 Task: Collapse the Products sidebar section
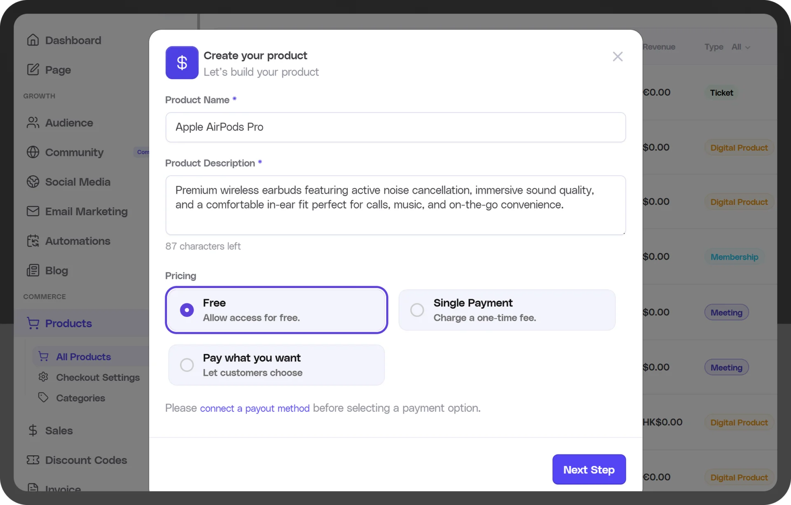[x=68, y=323]
